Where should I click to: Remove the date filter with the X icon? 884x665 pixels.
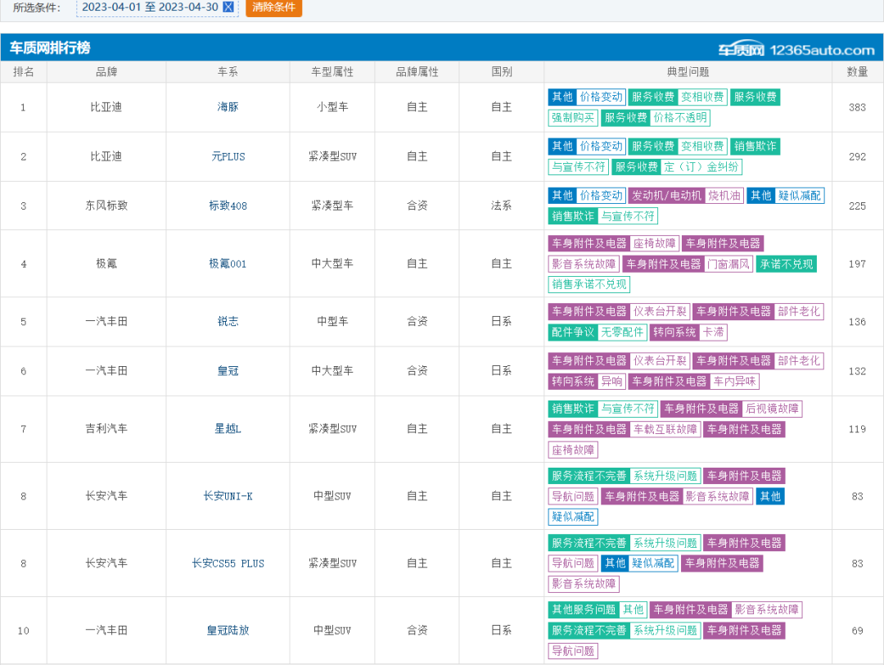tap(228, 7)
